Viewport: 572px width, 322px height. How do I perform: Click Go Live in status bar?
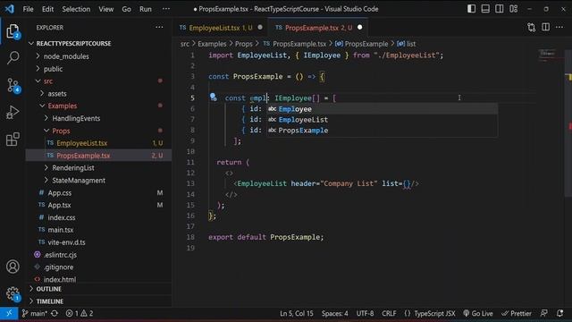click(x=478, y=313)
